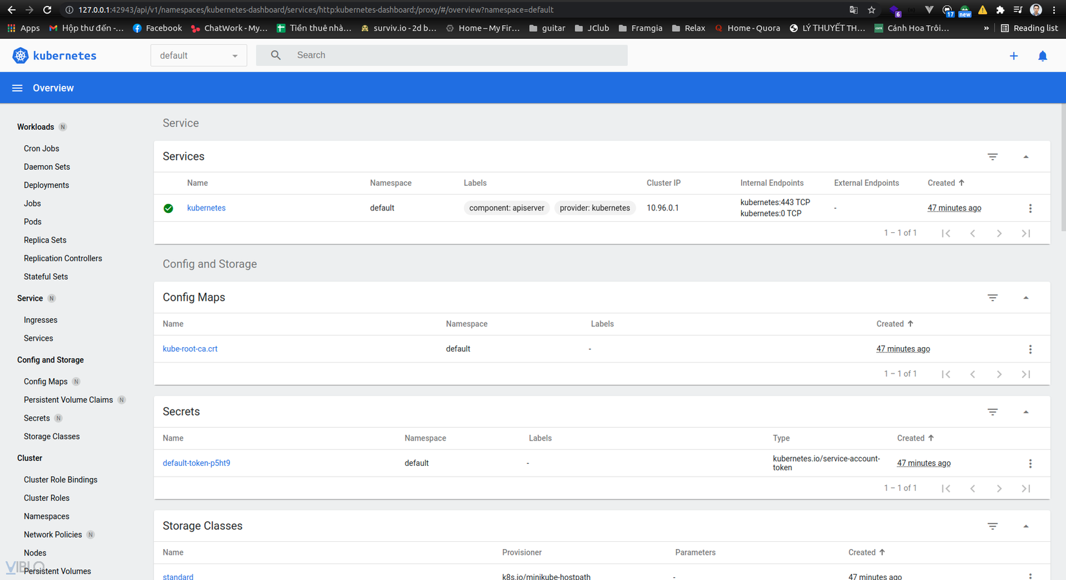This screenshot has width=1066, height=580.
Task: Click the search magnifier icon
Action: (276, 55)
